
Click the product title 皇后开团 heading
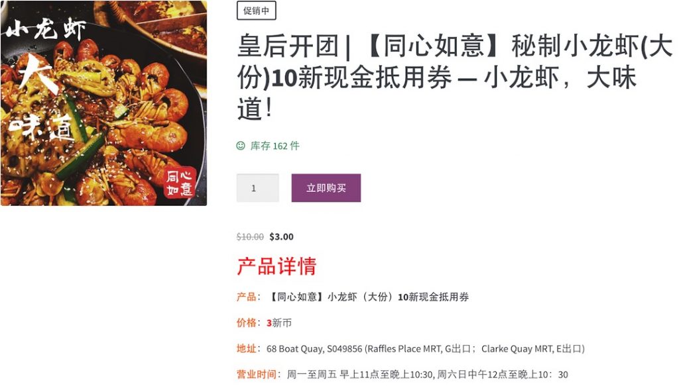[454, 77]
